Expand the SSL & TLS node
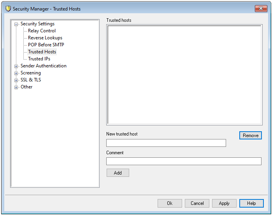Screen dimensions: 272x215 click(x=16, y=80)
